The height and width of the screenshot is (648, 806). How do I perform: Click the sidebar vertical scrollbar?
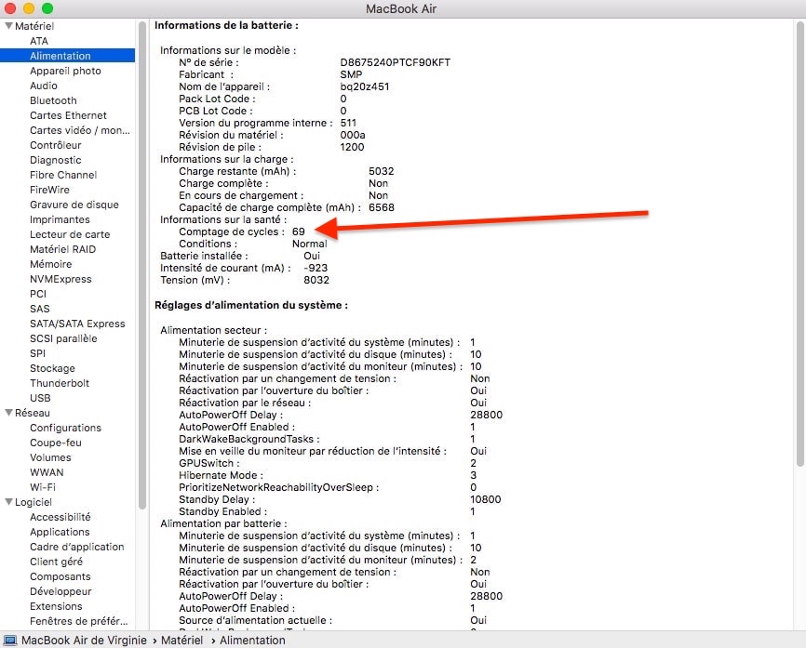click(142, 264)
